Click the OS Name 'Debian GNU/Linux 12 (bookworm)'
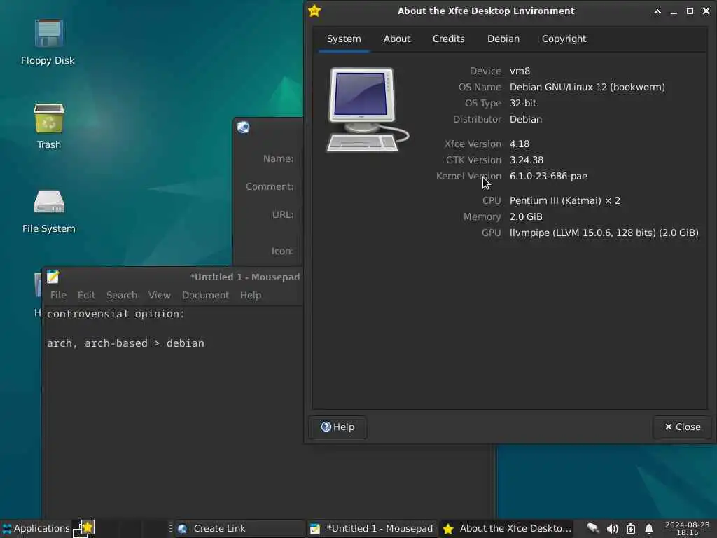 click(587, 87)
